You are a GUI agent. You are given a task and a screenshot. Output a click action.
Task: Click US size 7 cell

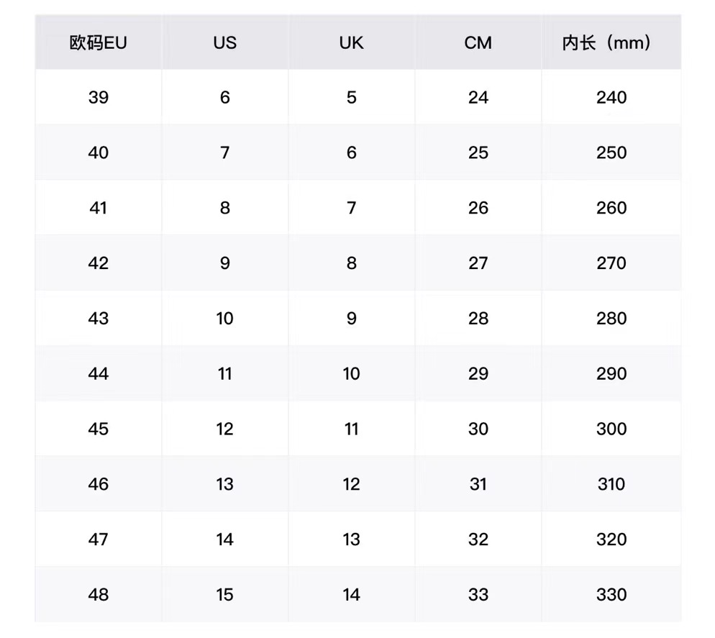(x=224, y=152)
